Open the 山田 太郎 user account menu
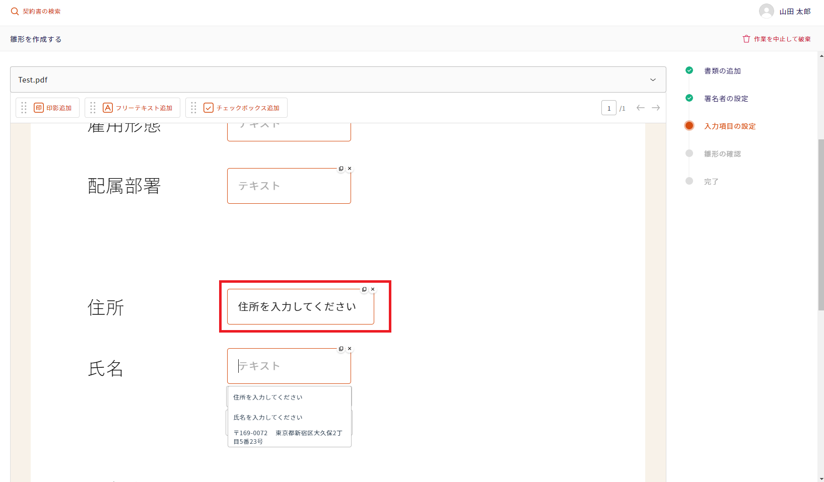 [785, 12]
